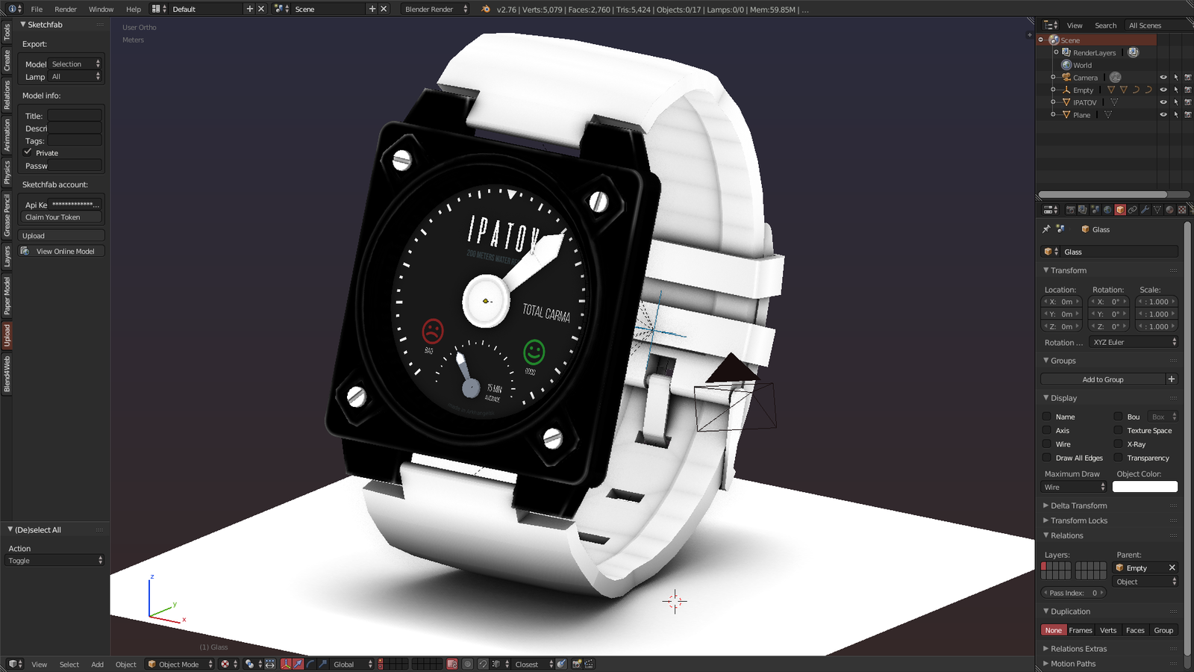1194x672 pixels.
Task: Click the white Object Color swatch
Action: coord(1145,487)
